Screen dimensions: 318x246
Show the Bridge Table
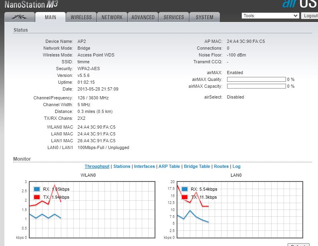[x=197, y=166]
